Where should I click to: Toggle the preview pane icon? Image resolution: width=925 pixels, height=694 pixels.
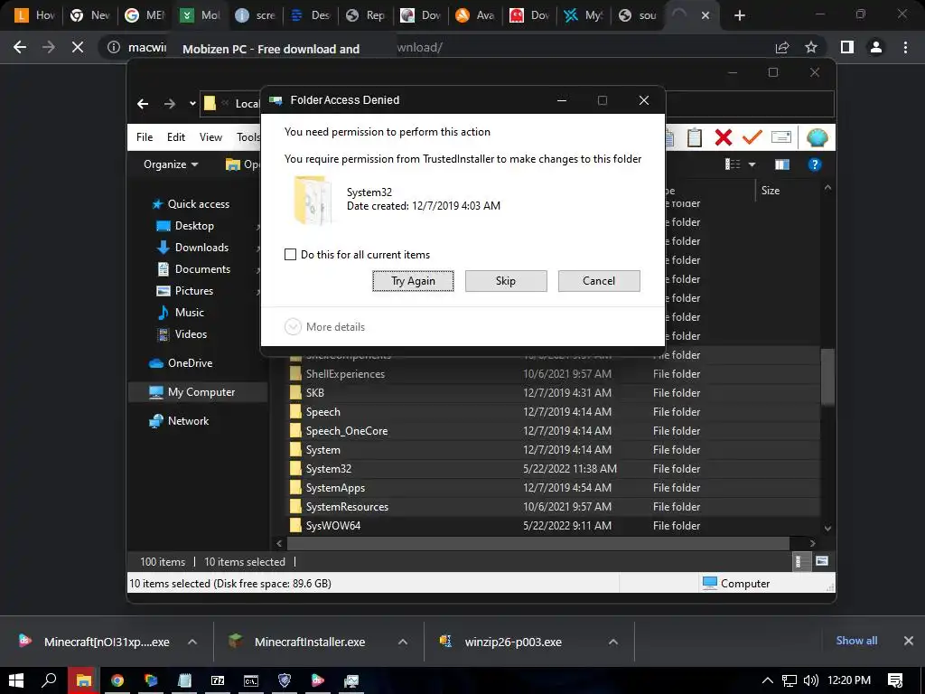coord(782,164)
